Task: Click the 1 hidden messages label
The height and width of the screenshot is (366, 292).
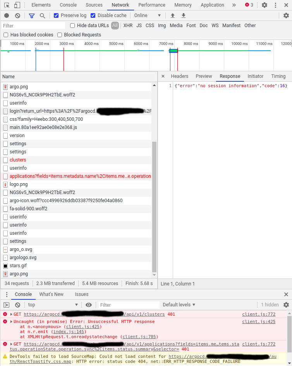Action: pyautogui.click(x=270, y=304)
